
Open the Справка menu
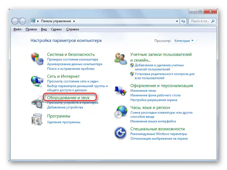73,29
